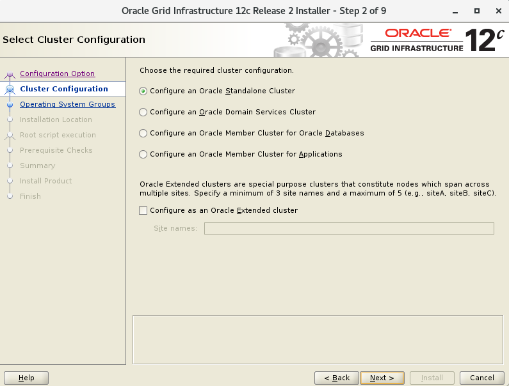The height and width of the screenshot is (386, 509).
Task: Click the Site names input field
Action: coord(349,229)
